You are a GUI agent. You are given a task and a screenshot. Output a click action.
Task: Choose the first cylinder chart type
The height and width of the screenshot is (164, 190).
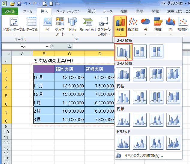[x=123, y=97]
